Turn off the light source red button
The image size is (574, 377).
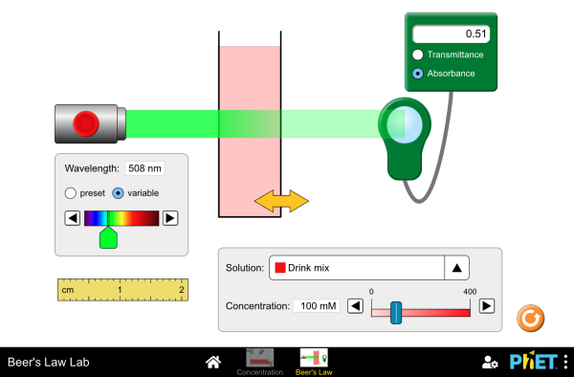coord(86,123)
